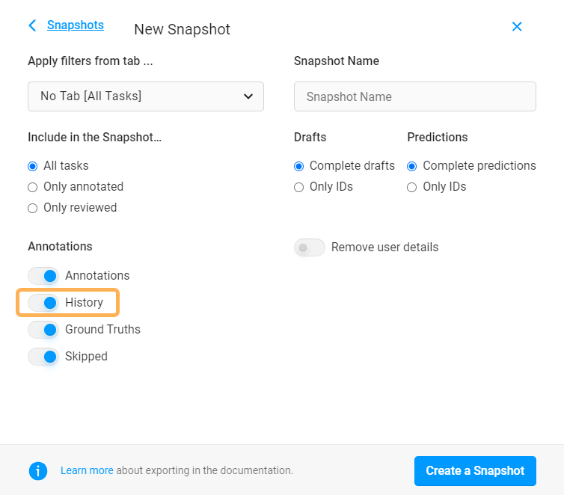
Task: Close the New Snapshot dialog with X
Action: (x=517, y=26)
